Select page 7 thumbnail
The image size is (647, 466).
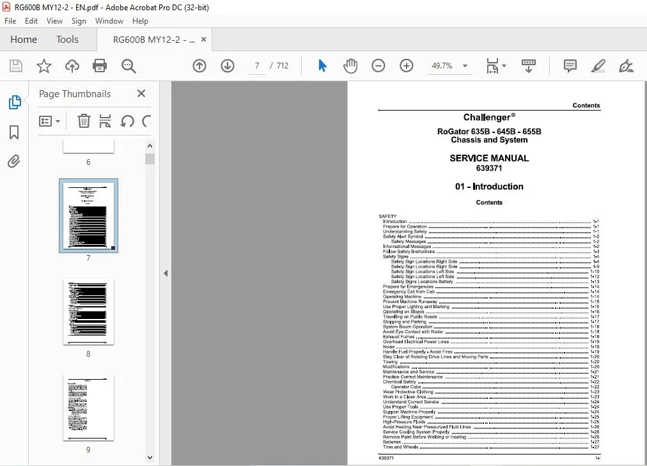click(88, 215)
